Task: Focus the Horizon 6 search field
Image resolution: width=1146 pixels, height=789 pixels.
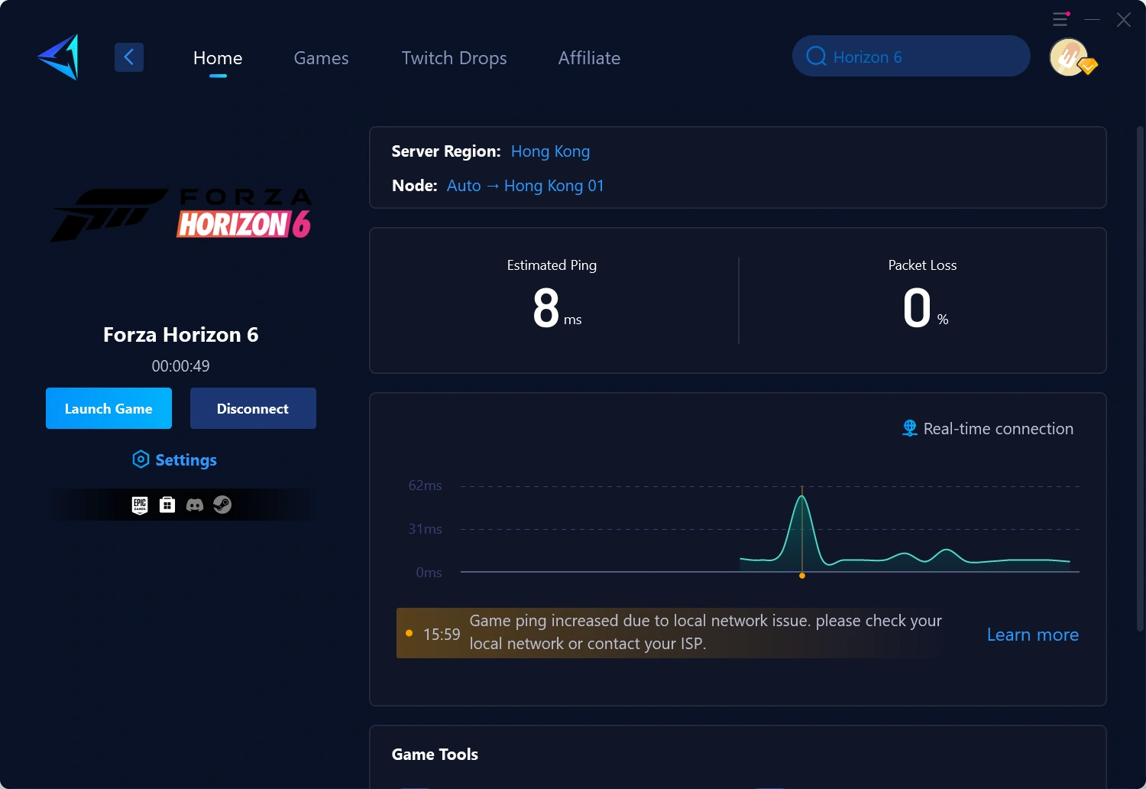Action: [x=911, y=56]
